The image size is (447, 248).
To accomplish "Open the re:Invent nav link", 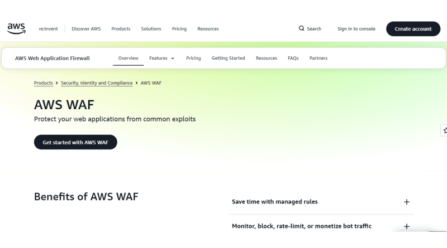I will [x=48, y=29].
